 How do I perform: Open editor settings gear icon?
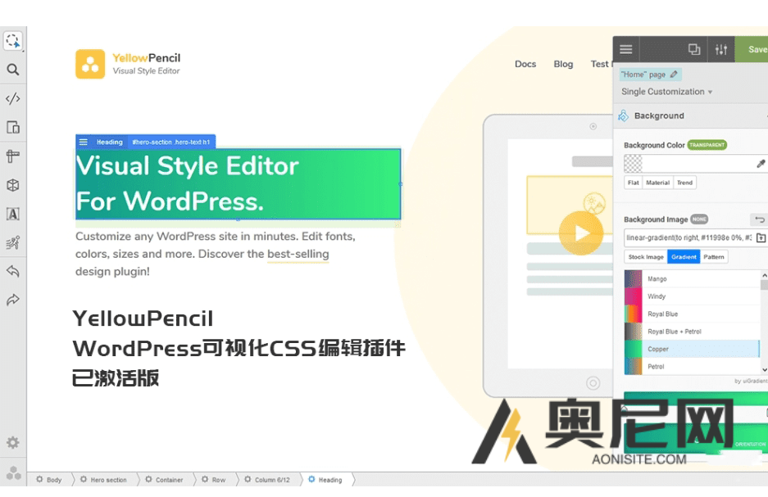click(13, 443)
